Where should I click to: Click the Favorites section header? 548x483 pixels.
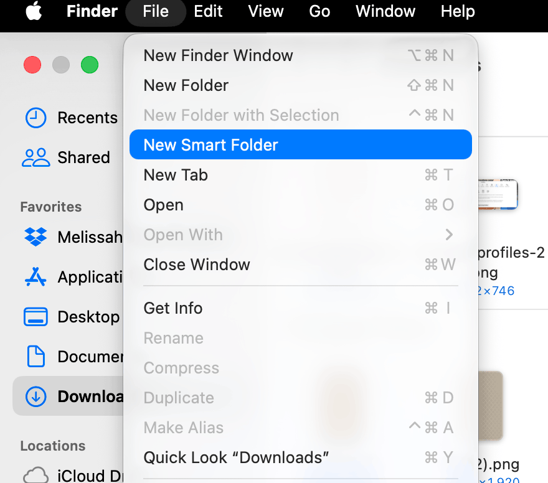click(x=51, y=207)
